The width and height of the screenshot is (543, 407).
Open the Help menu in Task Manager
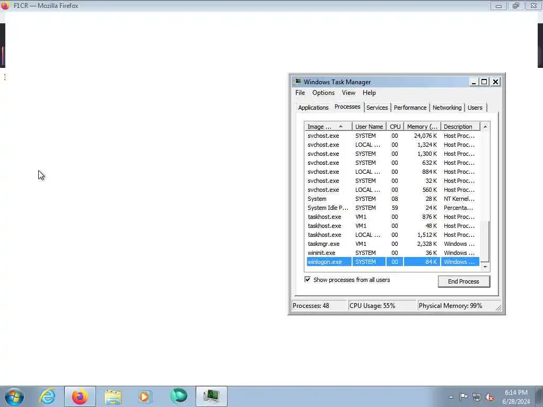point(369,93)
